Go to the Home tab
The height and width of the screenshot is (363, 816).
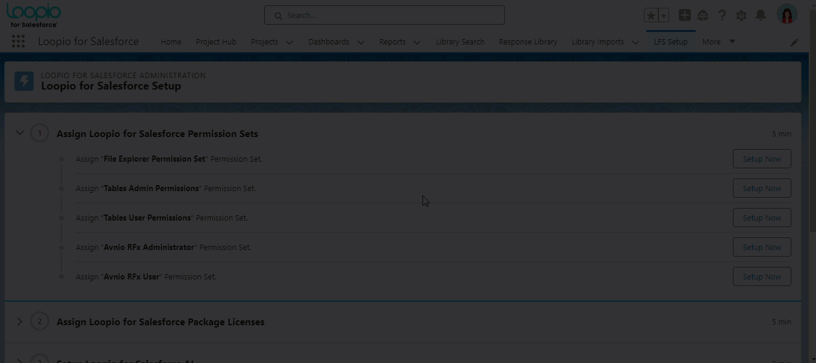[x=171, y=42]
